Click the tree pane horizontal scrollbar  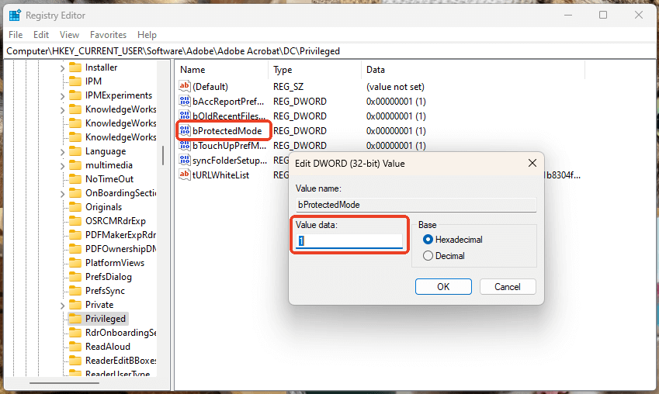coord(64,382)
